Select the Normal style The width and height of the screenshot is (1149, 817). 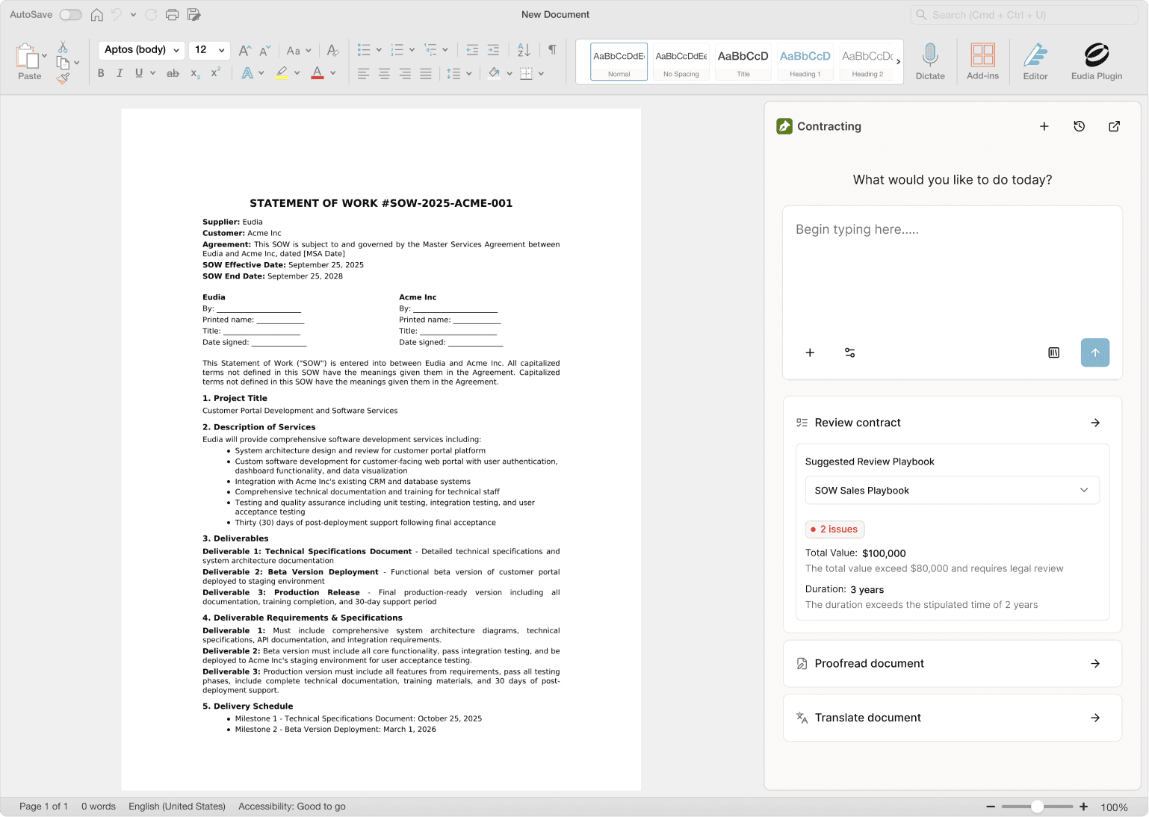click(619, 61)
